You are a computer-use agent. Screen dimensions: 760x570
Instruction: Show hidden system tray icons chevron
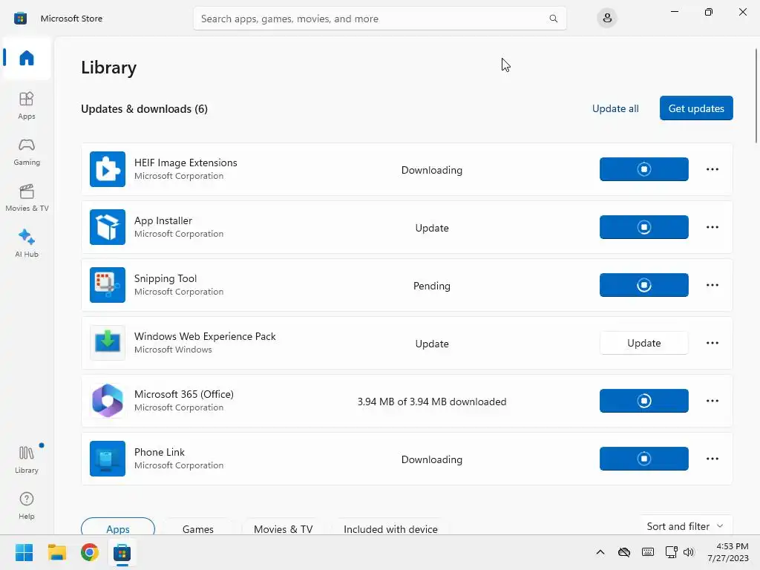[600, 552]
